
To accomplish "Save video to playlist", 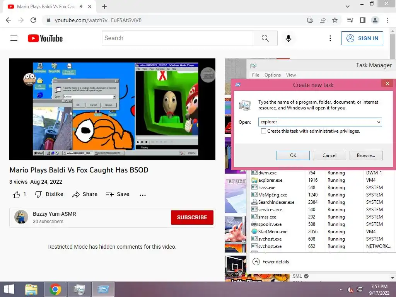I will click(x=118, y=194).
